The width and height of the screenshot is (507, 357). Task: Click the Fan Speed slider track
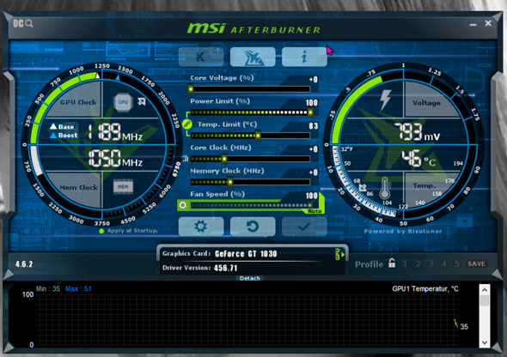[250, 205]
